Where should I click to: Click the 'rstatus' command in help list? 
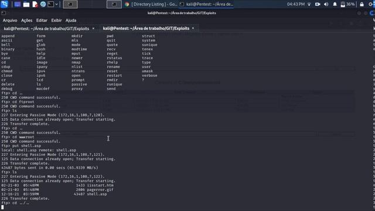[x=114, y=58]
